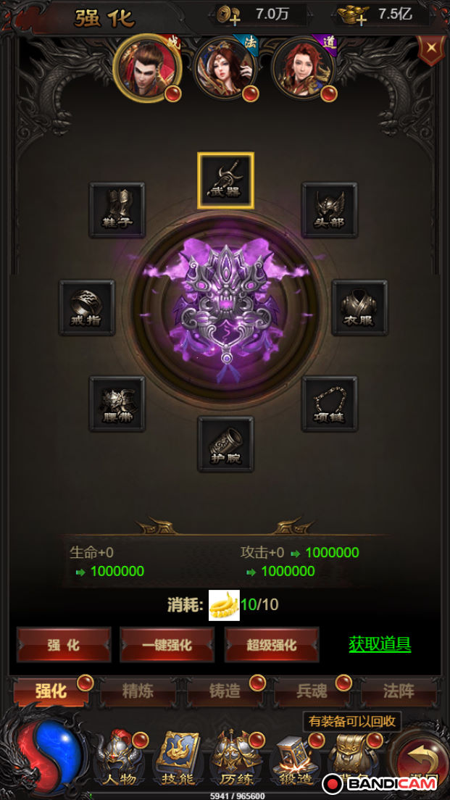Select the 腰带 belt slot icon
Screen dimensions: 450x800
click(117, 404)
